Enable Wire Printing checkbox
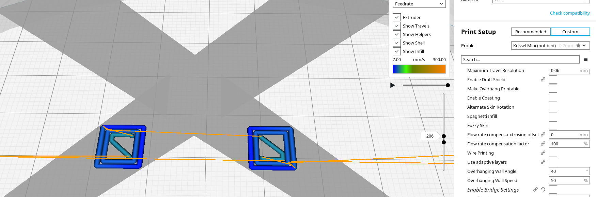 click(x=553, y=153)
